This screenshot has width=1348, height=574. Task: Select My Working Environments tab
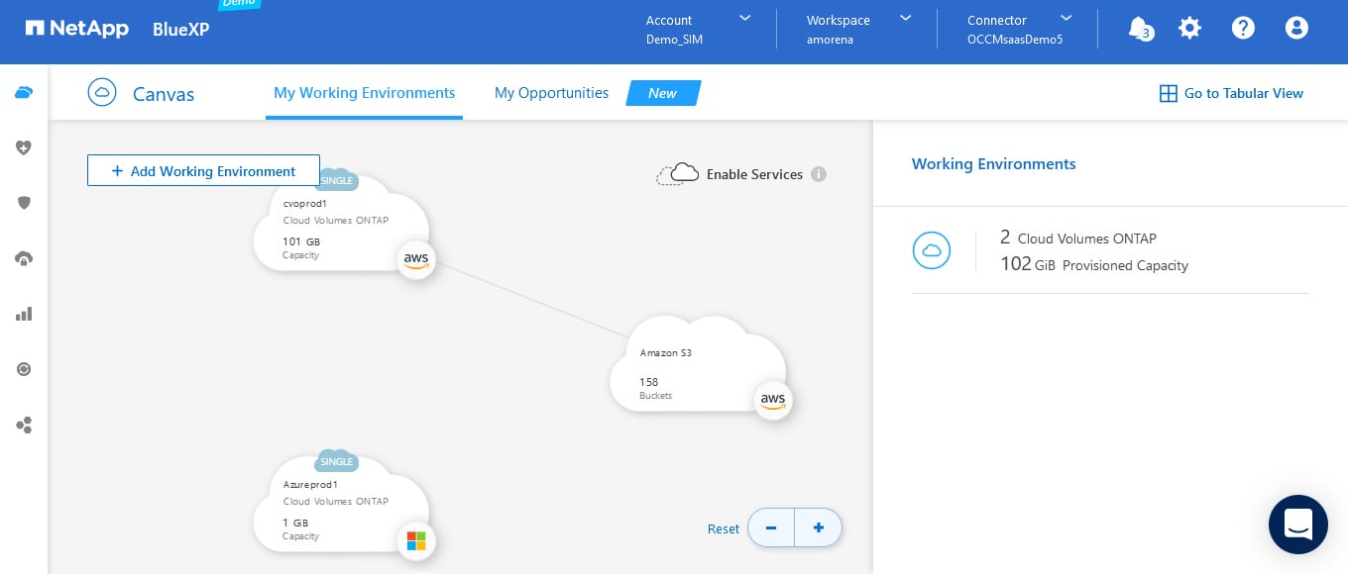click(x=364, y=93)
